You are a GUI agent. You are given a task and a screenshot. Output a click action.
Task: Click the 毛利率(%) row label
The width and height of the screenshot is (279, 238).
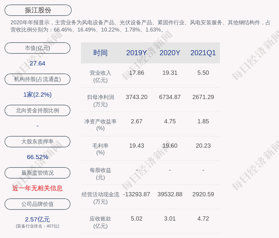100,149
